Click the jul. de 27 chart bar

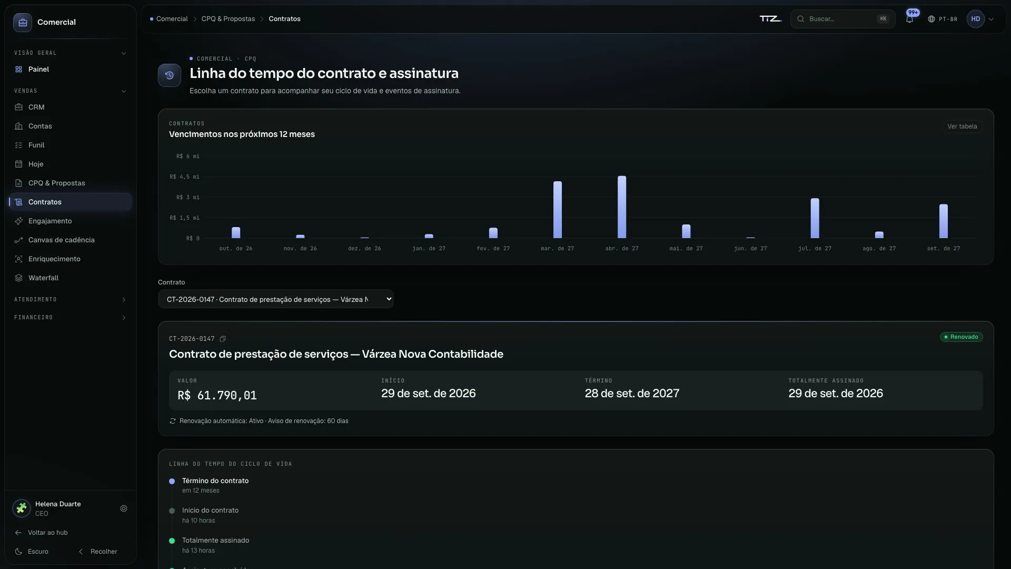pos(815,218)
